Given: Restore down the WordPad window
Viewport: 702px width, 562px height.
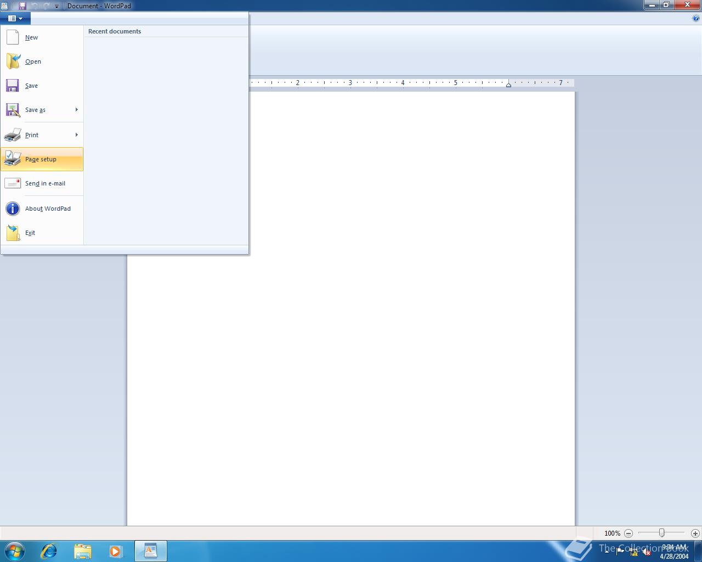Looking at the screenshot, I should click(666, 5).
